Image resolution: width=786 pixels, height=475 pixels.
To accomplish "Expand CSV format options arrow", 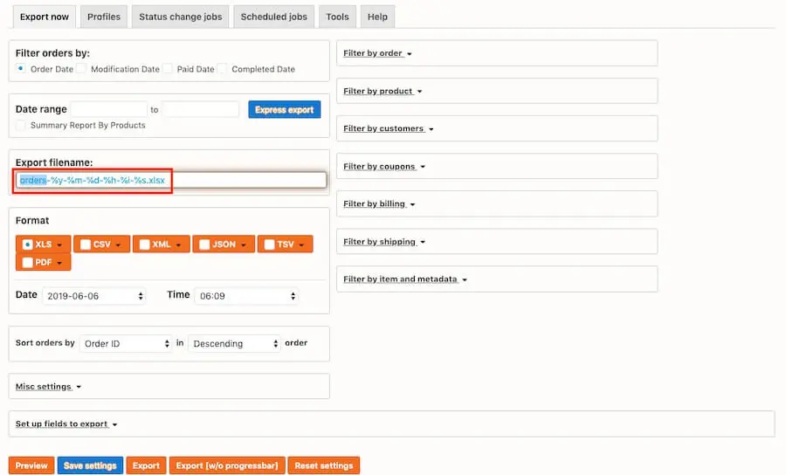I will (x=118, y=245).
